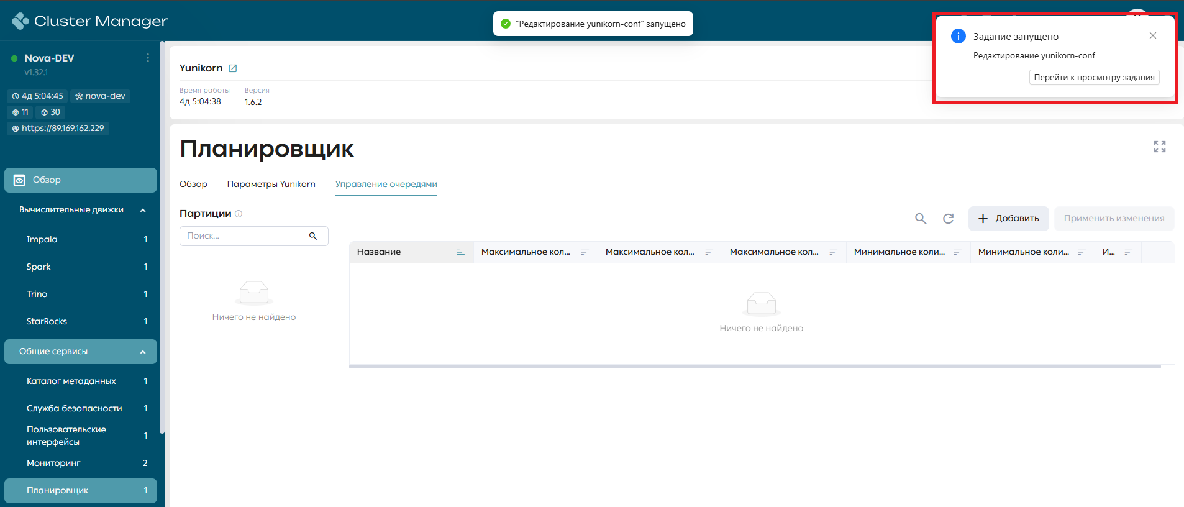This screenshot has width=1184, height=507.
Task: Open Мониторинг in the sidebar
Action: click(x=81, y=463)
